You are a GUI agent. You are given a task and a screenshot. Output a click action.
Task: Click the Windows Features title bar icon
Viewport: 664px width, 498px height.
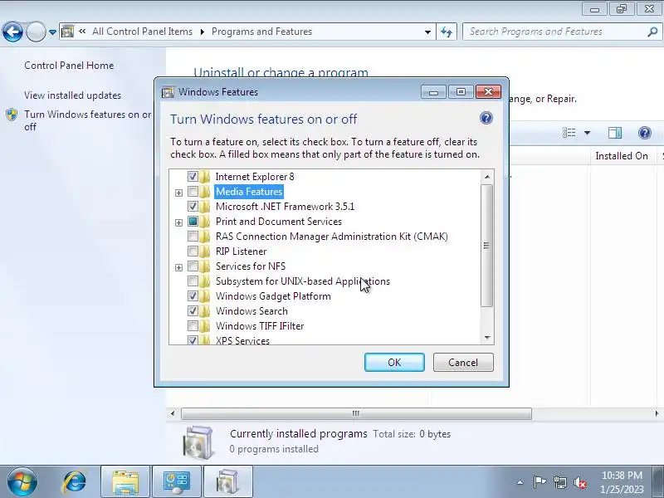tap(168, 92)
